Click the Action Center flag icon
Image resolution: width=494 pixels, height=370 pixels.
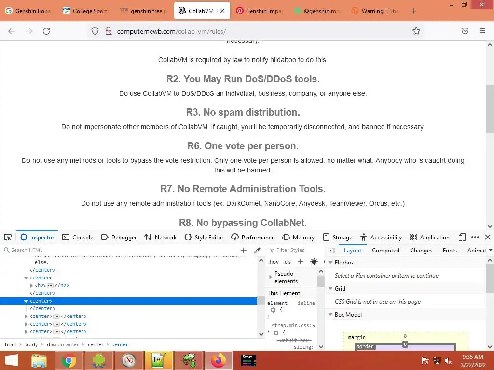(425, 361)
